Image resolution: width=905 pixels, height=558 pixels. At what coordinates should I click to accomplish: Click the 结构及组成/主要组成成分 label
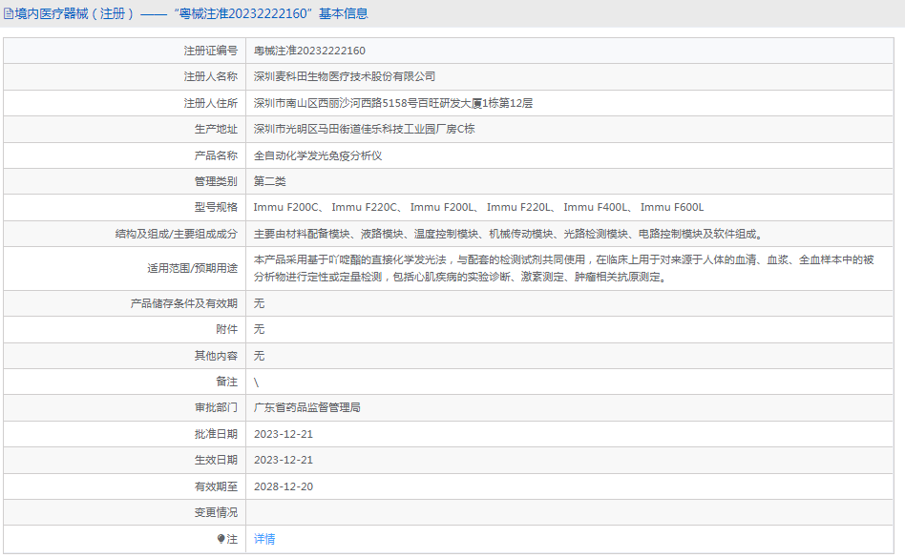(x=177, y=234)
